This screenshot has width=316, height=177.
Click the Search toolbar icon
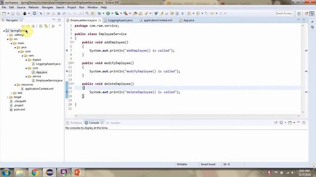(146, 13)
